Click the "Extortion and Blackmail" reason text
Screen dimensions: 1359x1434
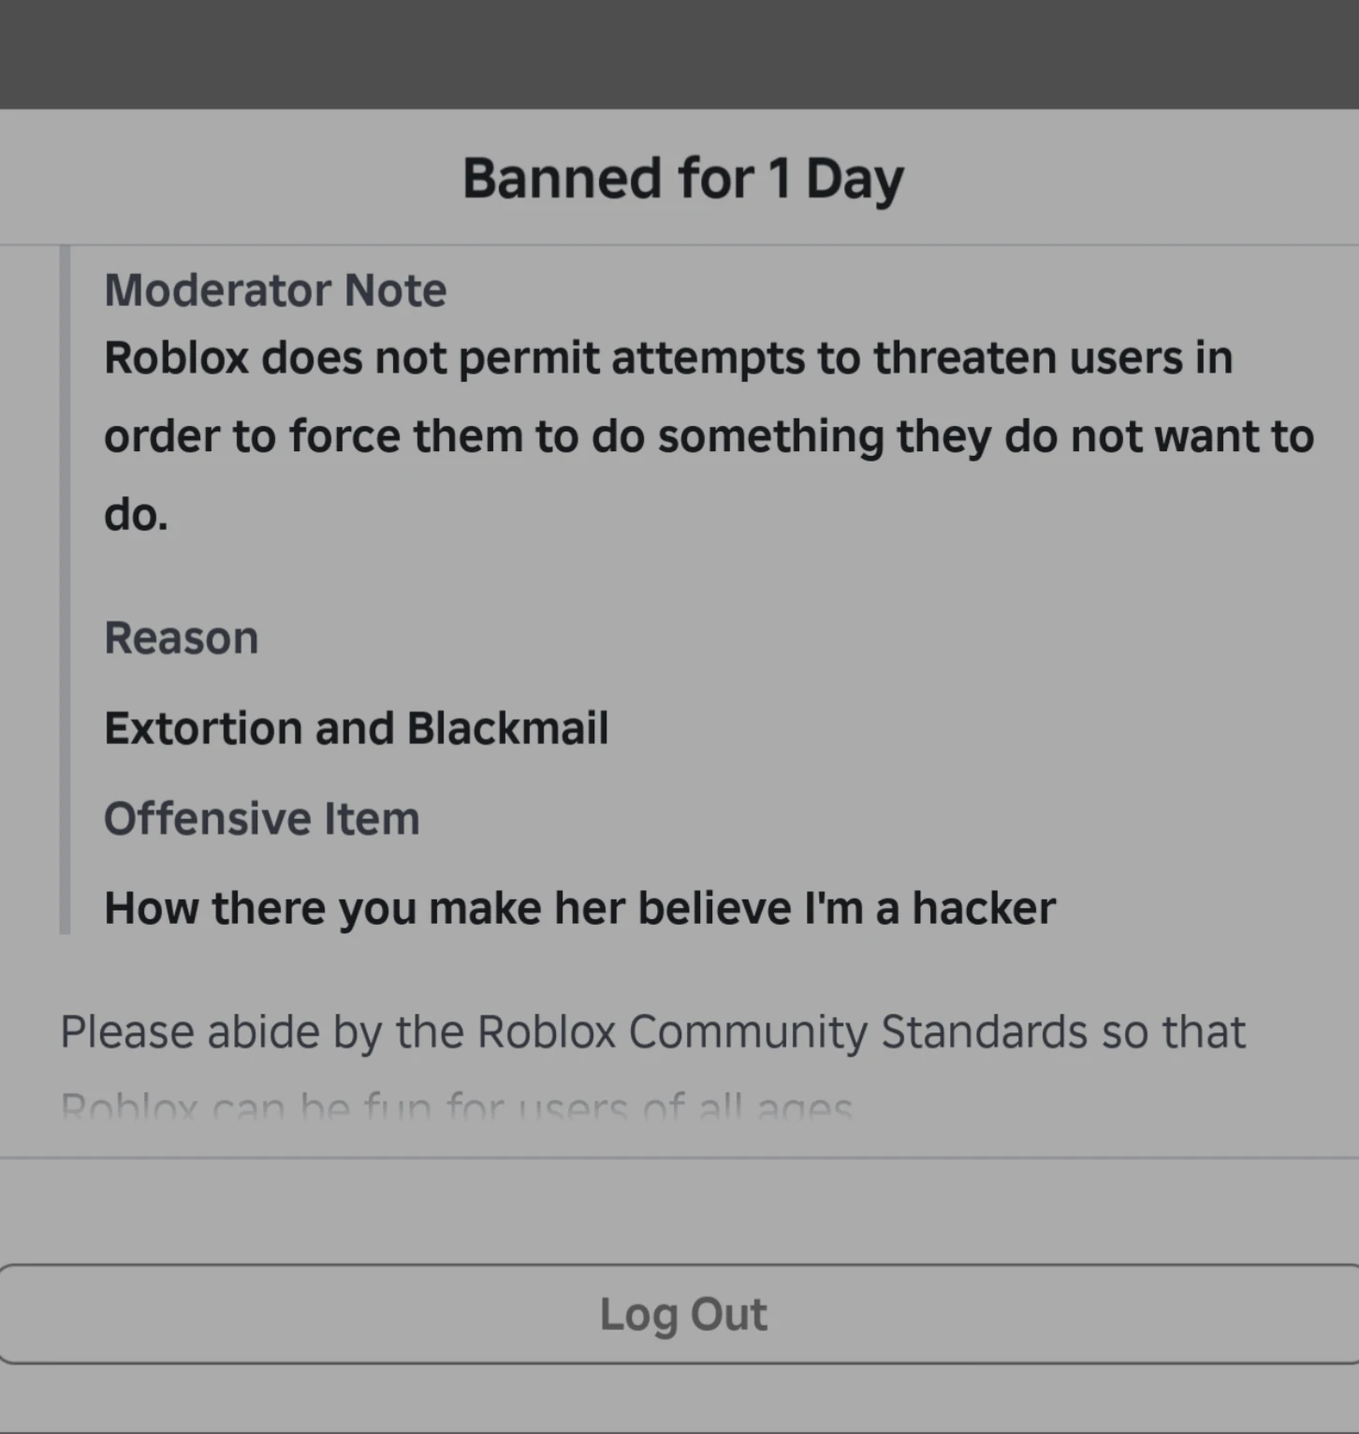click(x=356, y=728)
